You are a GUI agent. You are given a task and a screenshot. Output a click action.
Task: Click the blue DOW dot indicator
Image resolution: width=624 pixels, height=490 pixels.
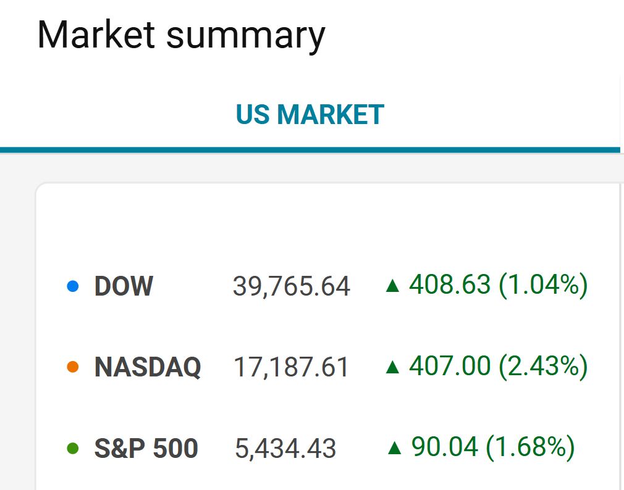[73, 286]
